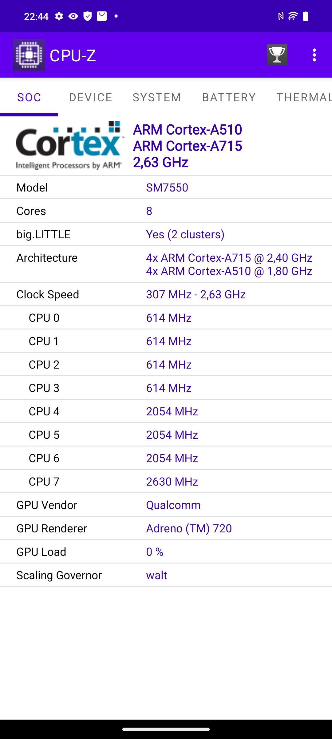Tap the settings gear status icon
The image size is (332, 739).
point(59,16)
